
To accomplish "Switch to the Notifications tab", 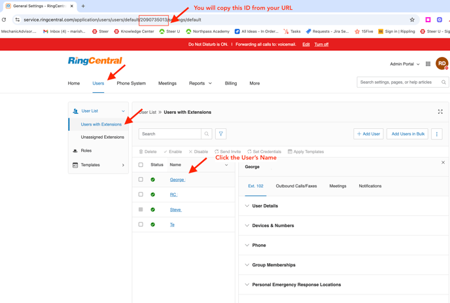I will [370, 186].
